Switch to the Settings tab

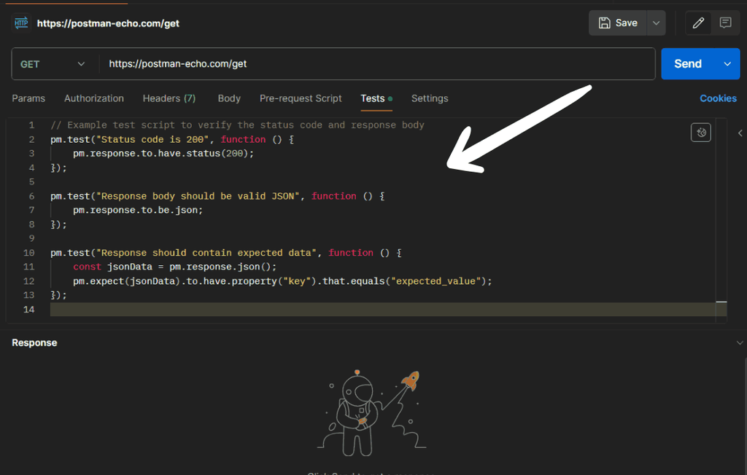(x=430, y=98)
